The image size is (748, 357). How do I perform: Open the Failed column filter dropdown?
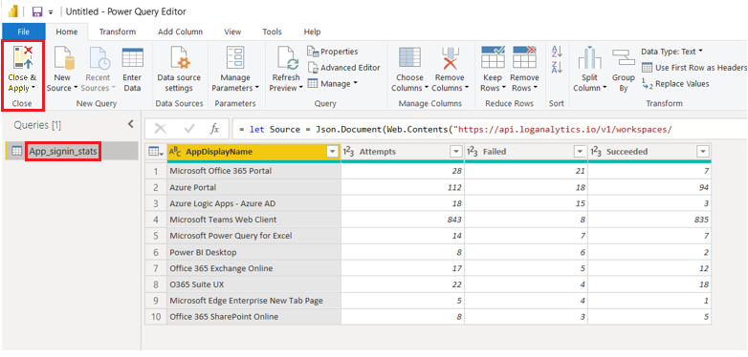pos(580,152)
